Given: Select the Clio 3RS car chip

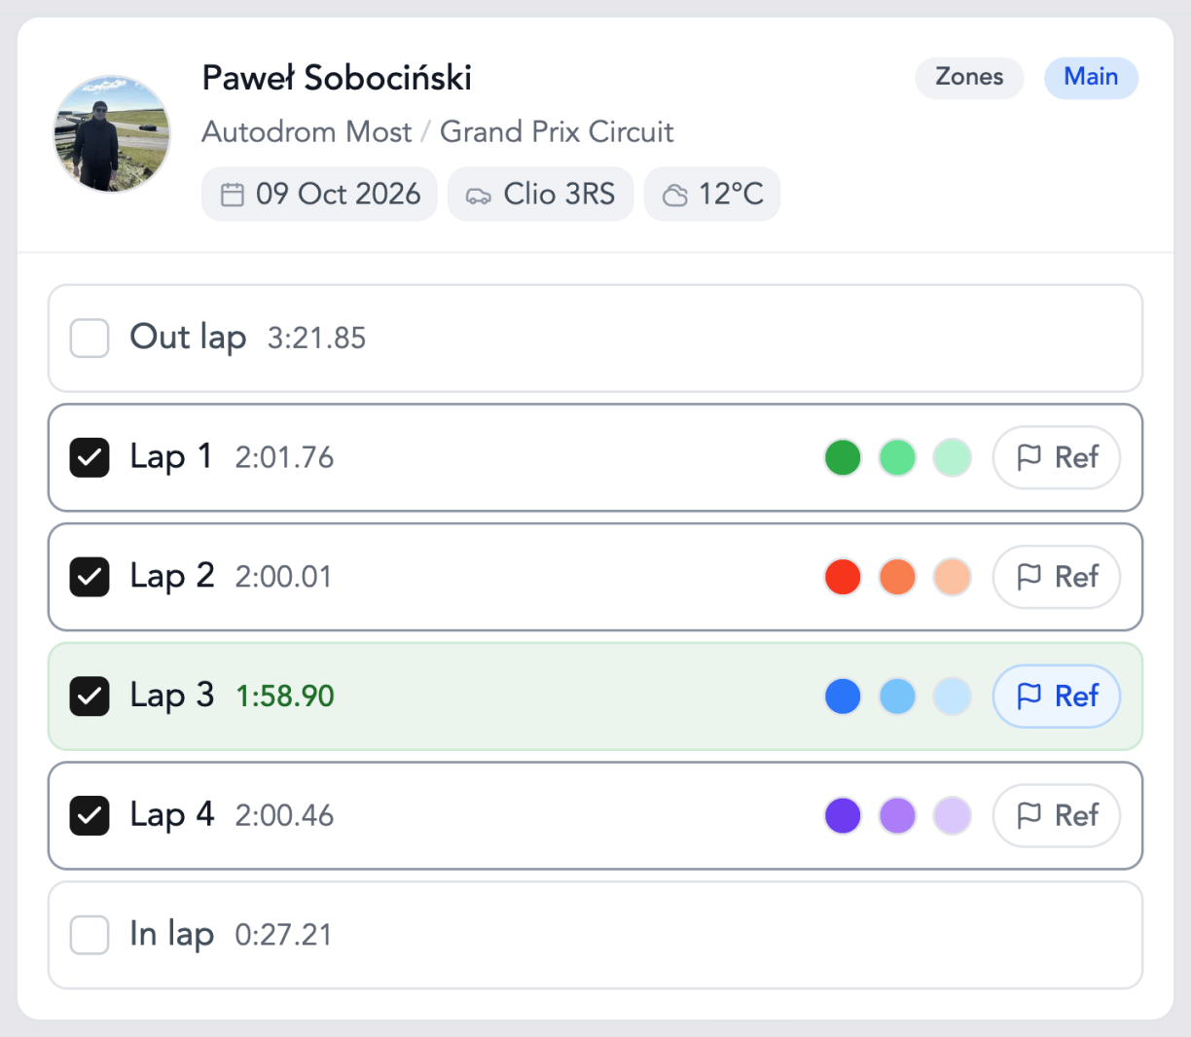Looking at the screenshot, I should (541, 195).
